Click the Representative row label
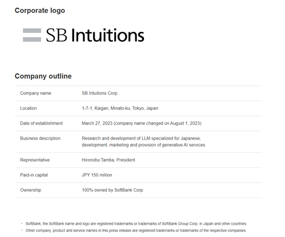285x237 pixels. point(35,160)
